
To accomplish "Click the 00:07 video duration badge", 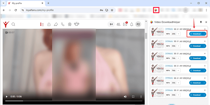I will coord(10,32).
